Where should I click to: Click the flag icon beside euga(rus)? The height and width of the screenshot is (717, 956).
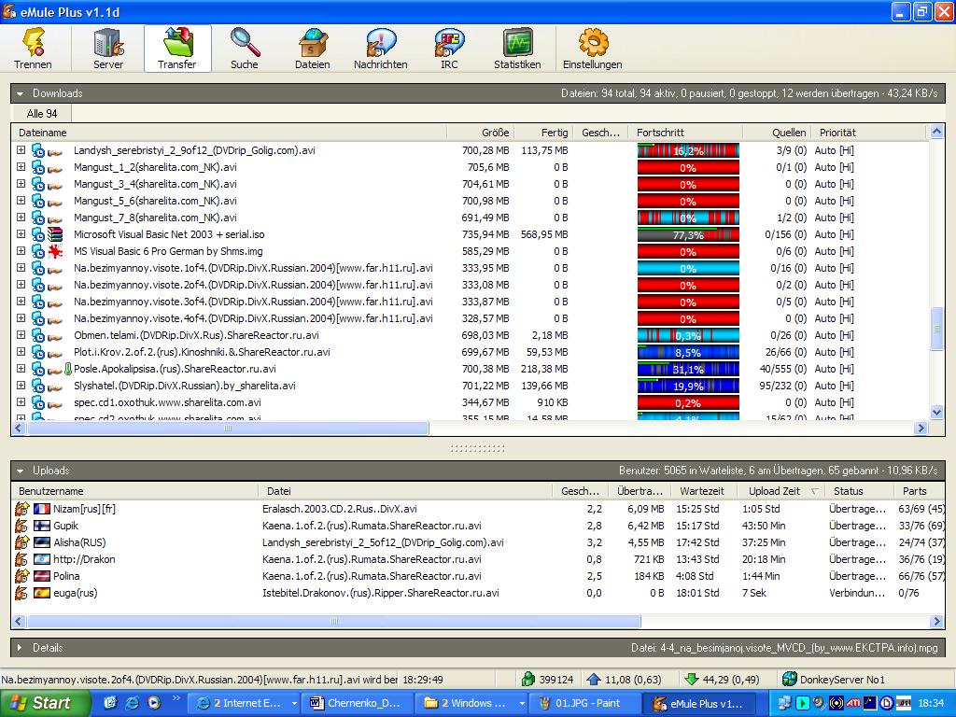coord(41,593)
